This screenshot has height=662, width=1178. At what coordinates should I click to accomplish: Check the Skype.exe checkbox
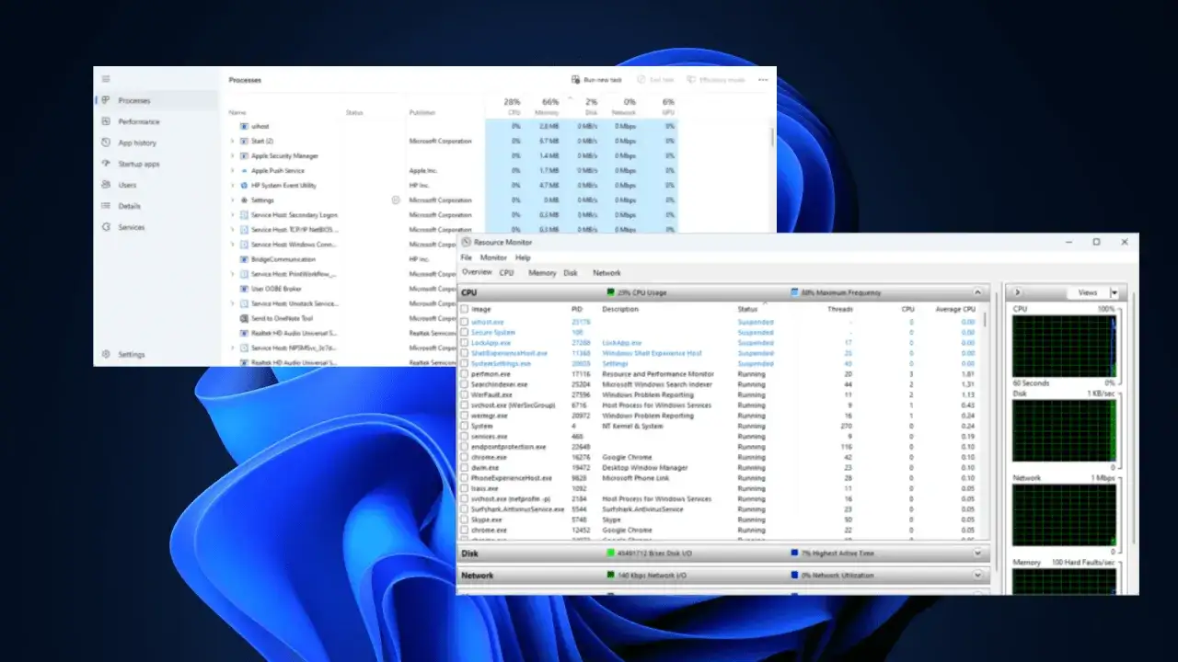point(465,519)
